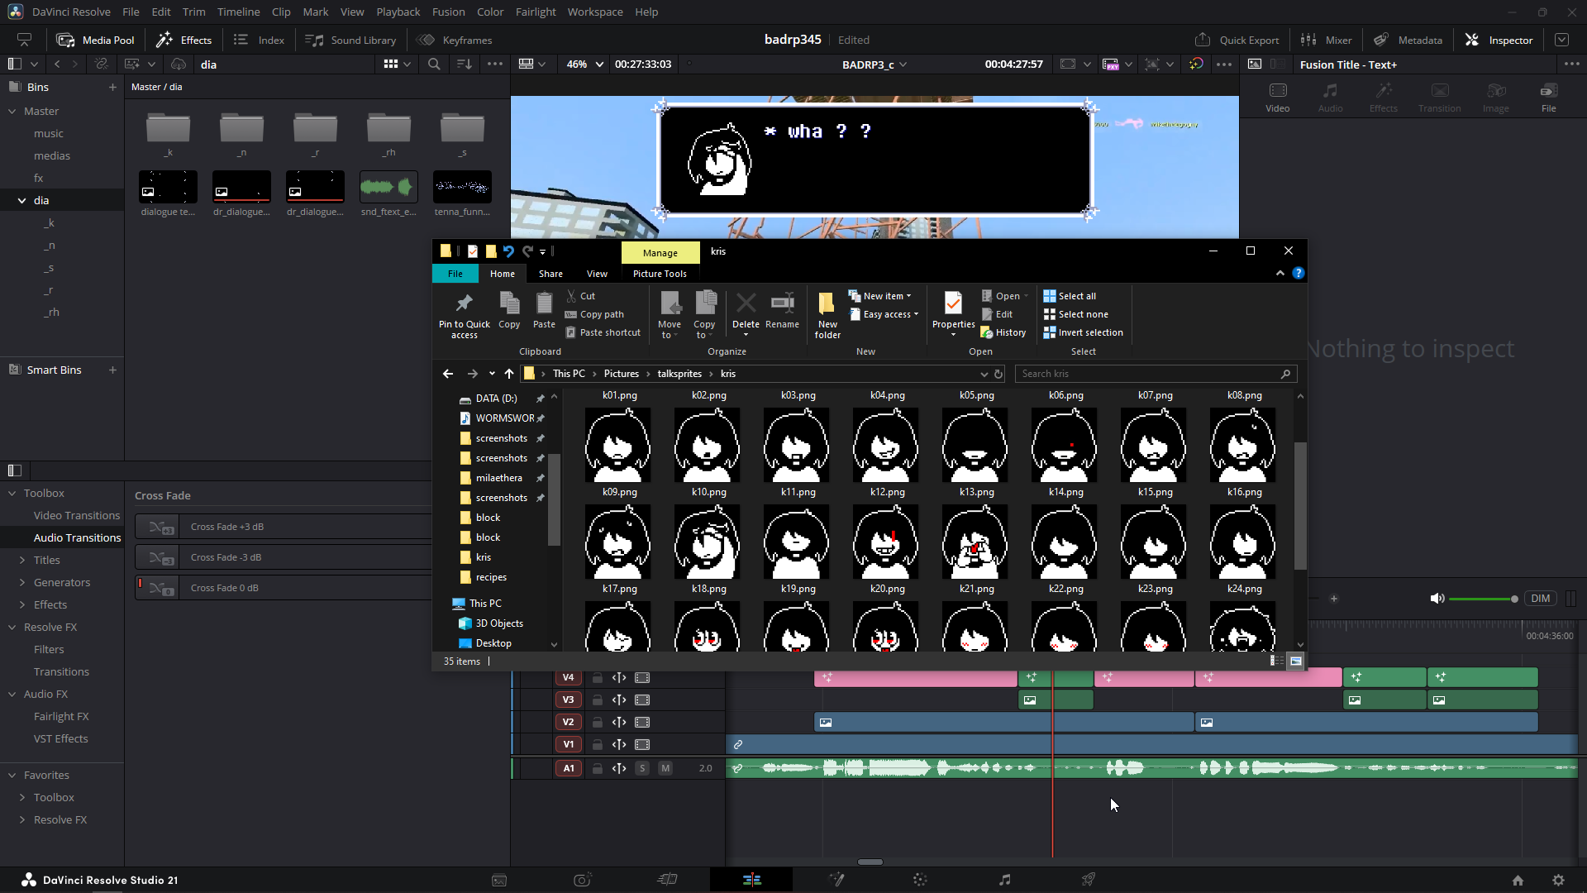
Task: Expand the Titles toolbox category
Action: (x=22, y=561)
